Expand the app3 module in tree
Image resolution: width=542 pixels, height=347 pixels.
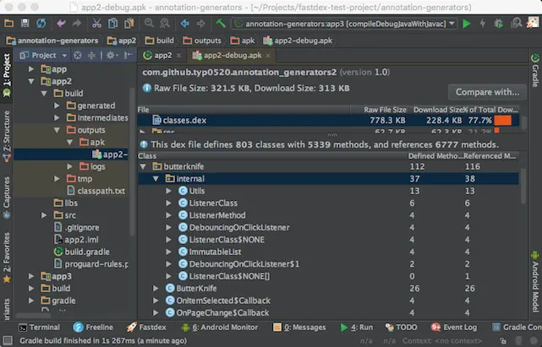click(31, 276)
